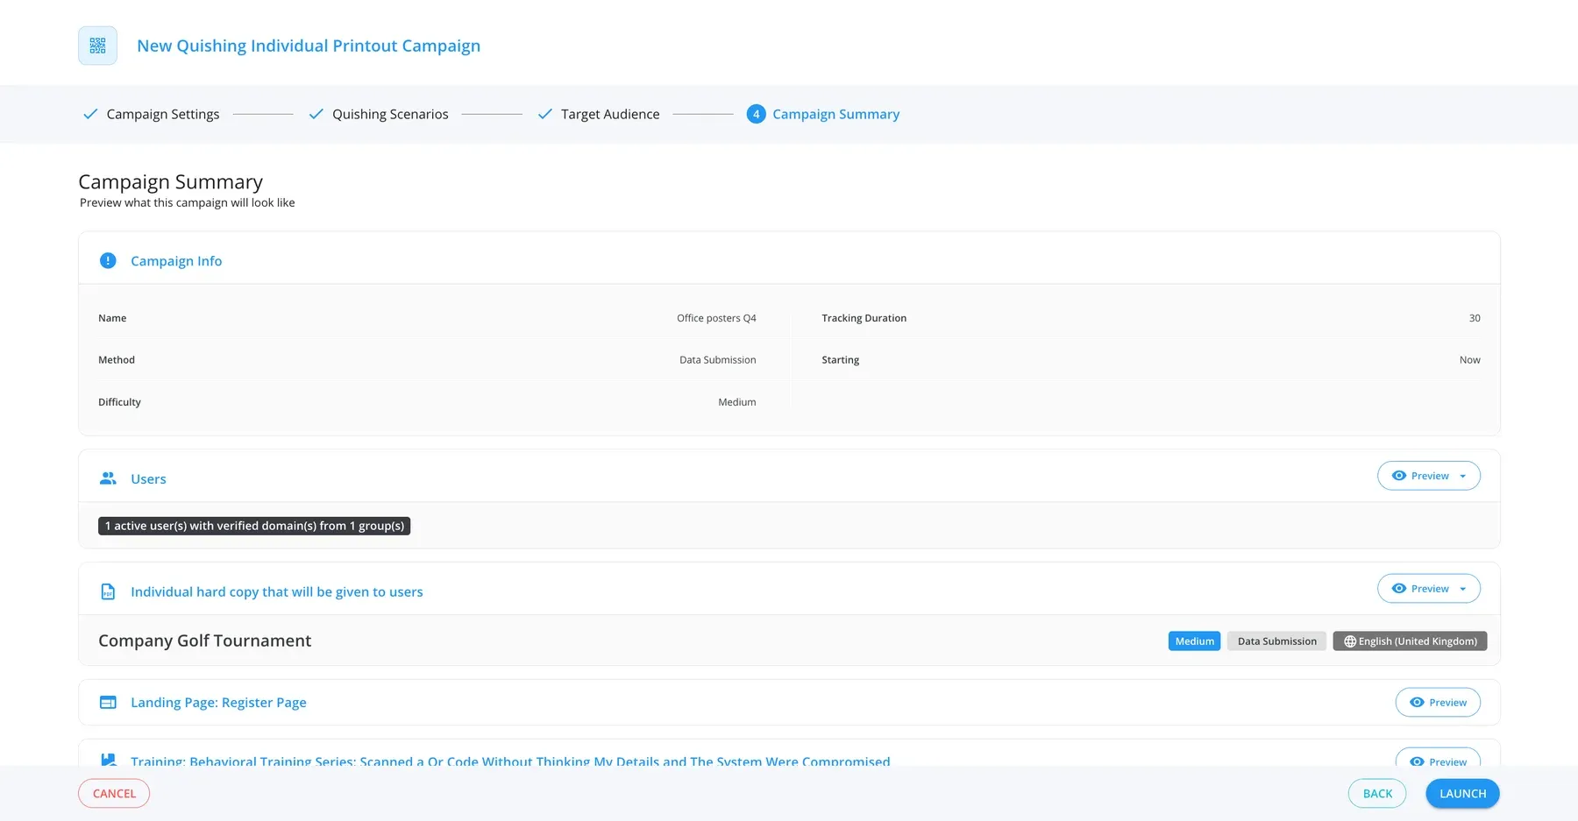Click the English (United Kingdom) language tag
Image resolution: width=1578 pixels, height=821 pixels.
pyautogui.click(x=1410, y=641)
